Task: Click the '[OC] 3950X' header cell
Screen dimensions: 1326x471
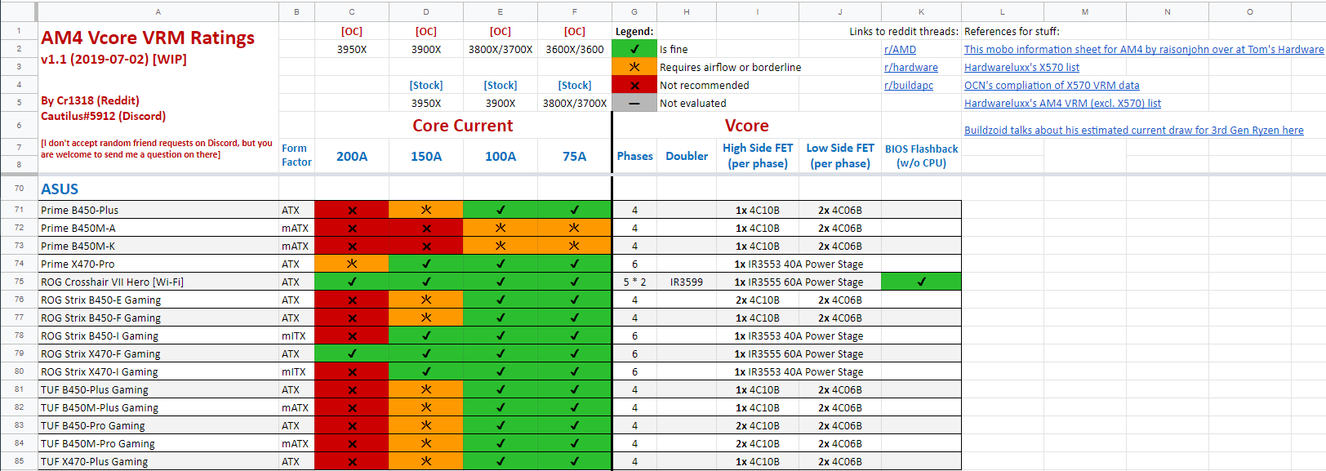Action: click(x=352, y=40)
